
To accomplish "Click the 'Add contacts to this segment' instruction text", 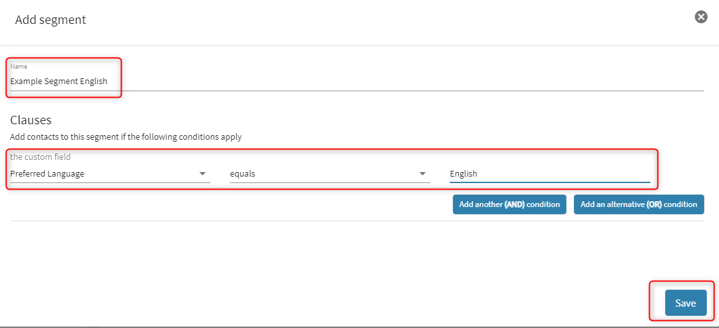I will pyautogui.click(x=126, y=137).
